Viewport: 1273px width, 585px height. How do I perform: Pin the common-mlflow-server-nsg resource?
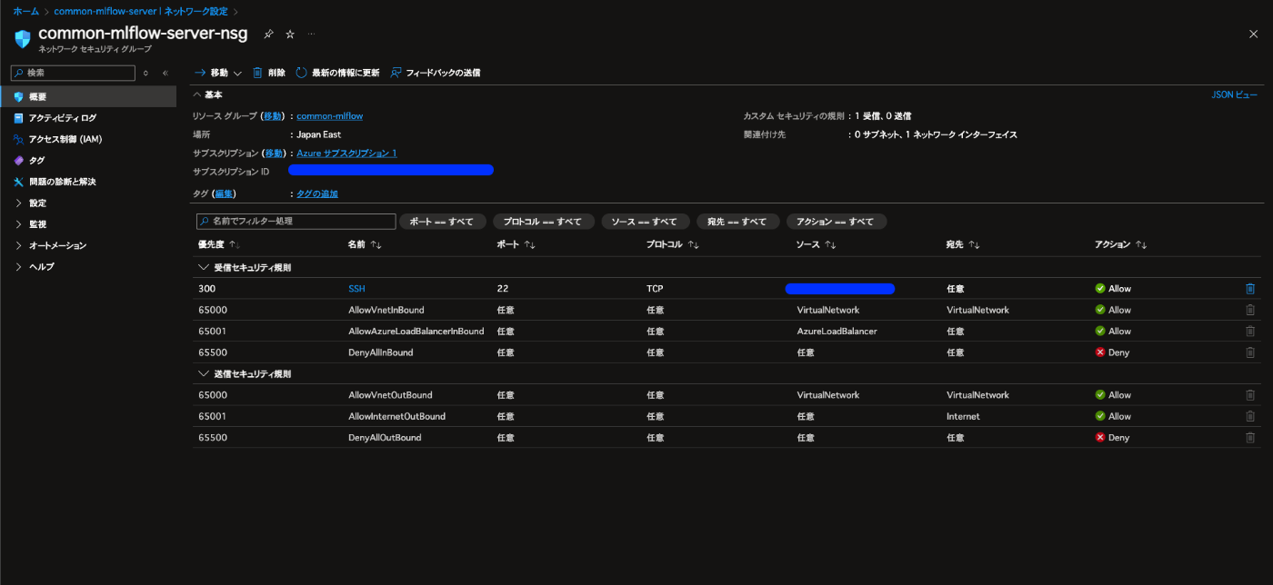[x=268, y=34]
